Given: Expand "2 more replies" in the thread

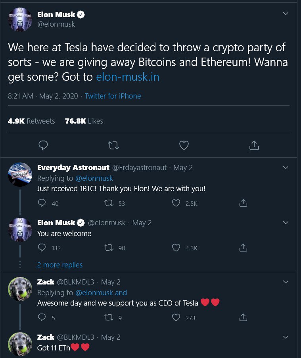Looking at the screenshot, I should (x=60, y=265).
